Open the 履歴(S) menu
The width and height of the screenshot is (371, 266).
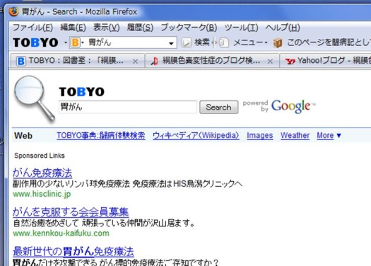140,28
